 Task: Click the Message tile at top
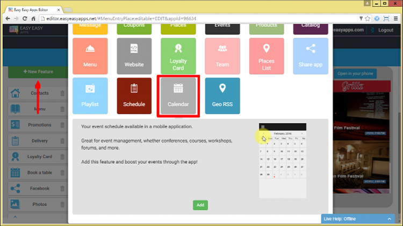[x=90, y=29]
